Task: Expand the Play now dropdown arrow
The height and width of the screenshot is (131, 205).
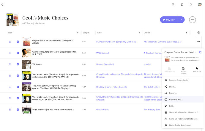Action: point(181,20)
